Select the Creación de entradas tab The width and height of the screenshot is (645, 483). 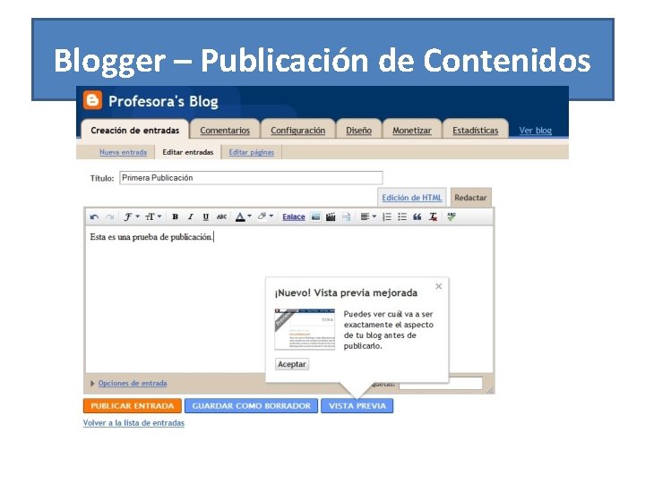135,131
